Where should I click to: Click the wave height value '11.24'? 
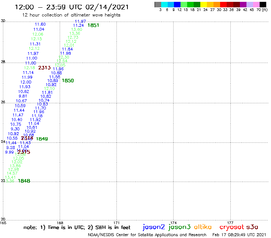pyautogui.click(x=78, y=25)
